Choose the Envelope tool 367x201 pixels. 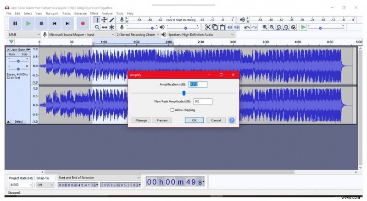pyautogui.click(x=105, y=20)
